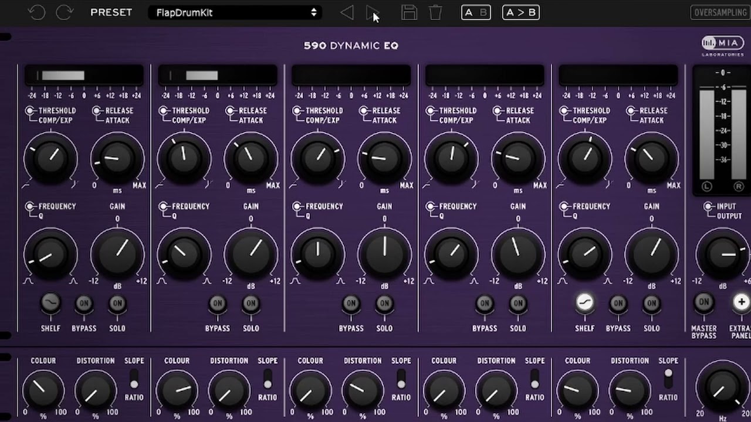Toggle band 5 Shelf filter icon
Image resolution: width=751 pixels, height=422 pixels.
coord(584,302)
